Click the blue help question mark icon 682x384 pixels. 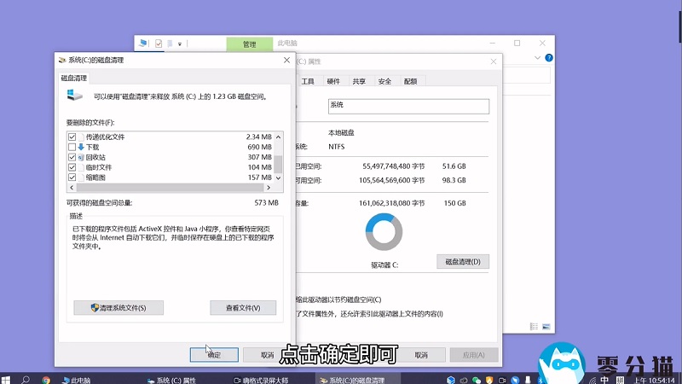pos(549,58)
